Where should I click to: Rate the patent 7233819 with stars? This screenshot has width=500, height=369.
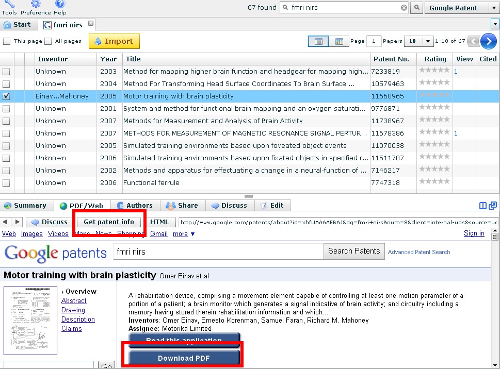[434, 70]
